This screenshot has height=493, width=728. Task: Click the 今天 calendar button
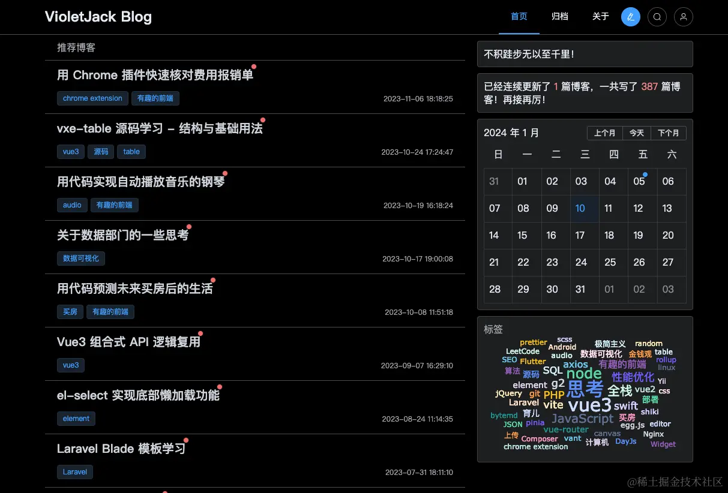(636, 133)
